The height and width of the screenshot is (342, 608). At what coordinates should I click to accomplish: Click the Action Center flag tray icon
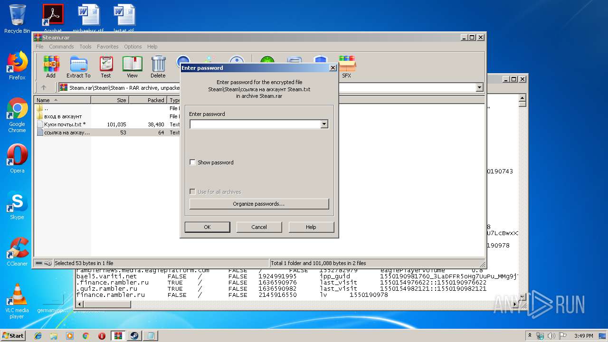(563, 336)
